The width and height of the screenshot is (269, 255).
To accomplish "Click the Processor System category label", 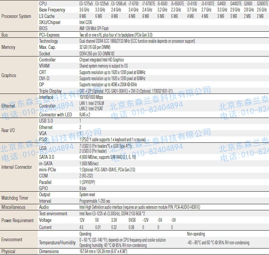I will (16, 16).
